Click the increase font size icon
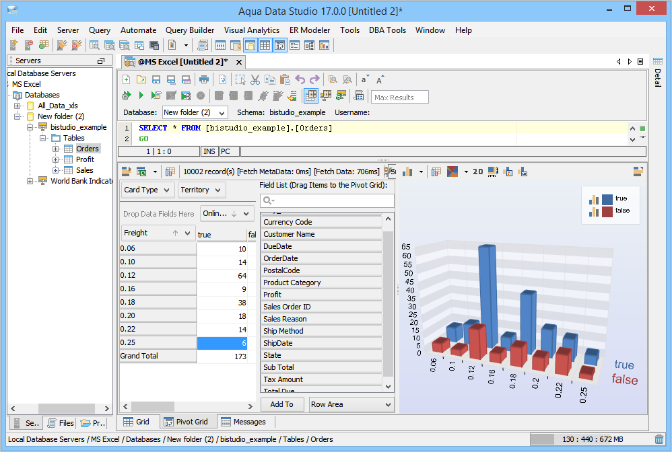The height and width of the screenshot is (452, 672). (380, 79)
